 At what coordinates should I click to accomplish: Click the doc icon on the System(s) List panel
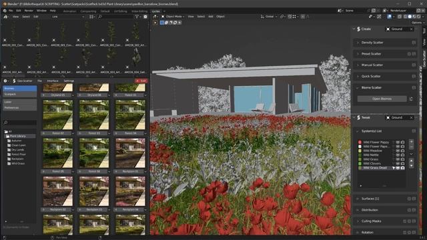click(414, 131)
